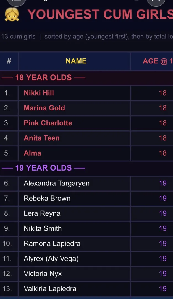Click the Rebeka Brown name
Screen dimensions: 173x299
click(47, 198)
